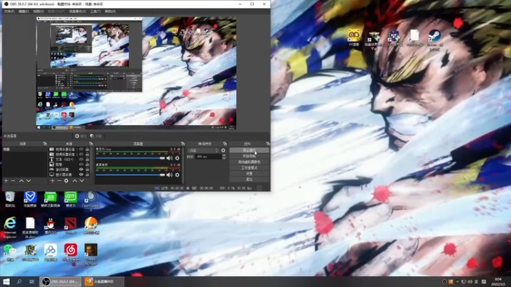Click the transition duration input field

tap(209, 156)
